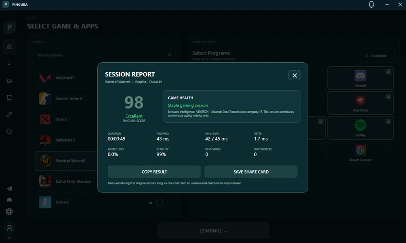Screen dimensions: 406x243
Task: Click the 99% stability value
Action: (161, 154)
